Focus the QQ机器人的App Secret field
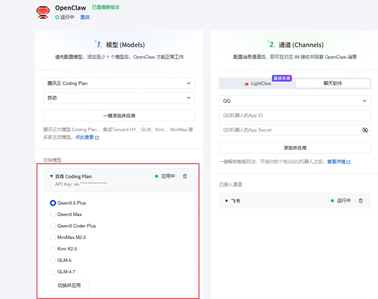 pyautogui.click(x=295, y=130)
